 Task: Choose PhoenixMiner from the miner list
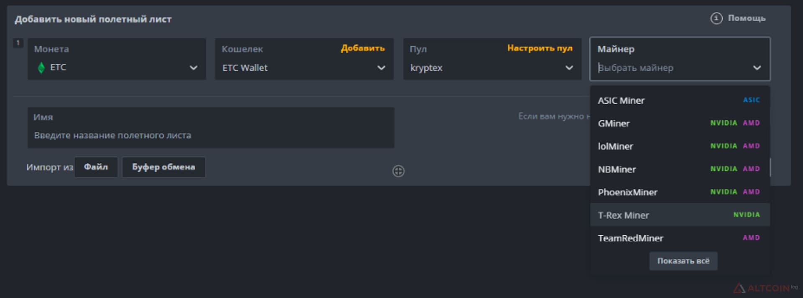[x=680, y=192]
